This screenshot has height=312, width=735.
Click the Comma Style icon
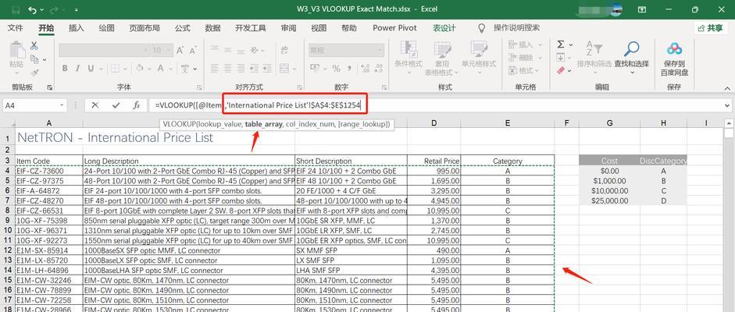point(348,69)
